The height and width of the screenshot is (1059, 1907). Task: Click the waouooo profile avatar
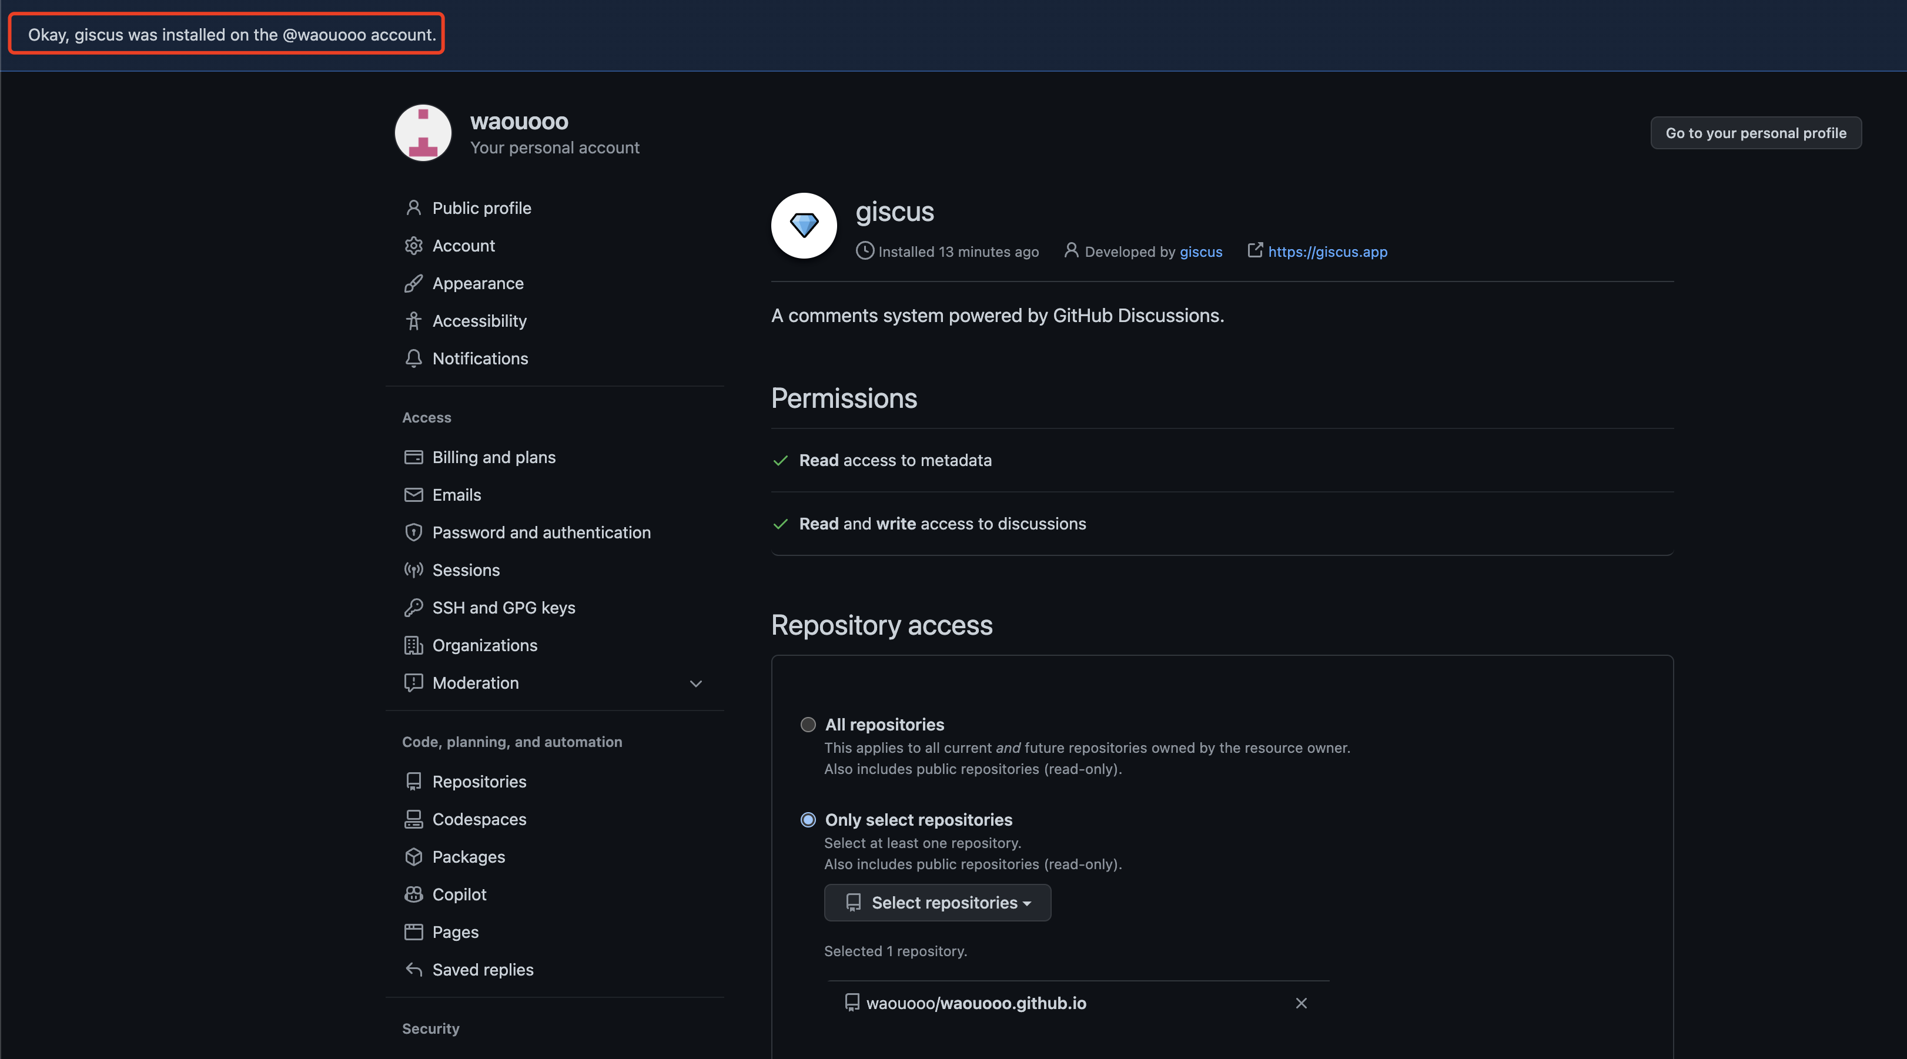coord(423,133)
